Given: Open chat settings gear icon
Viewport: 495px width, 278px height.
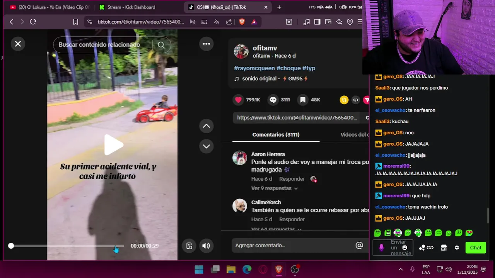Looking at the screenshot, I should click(457, 248).
